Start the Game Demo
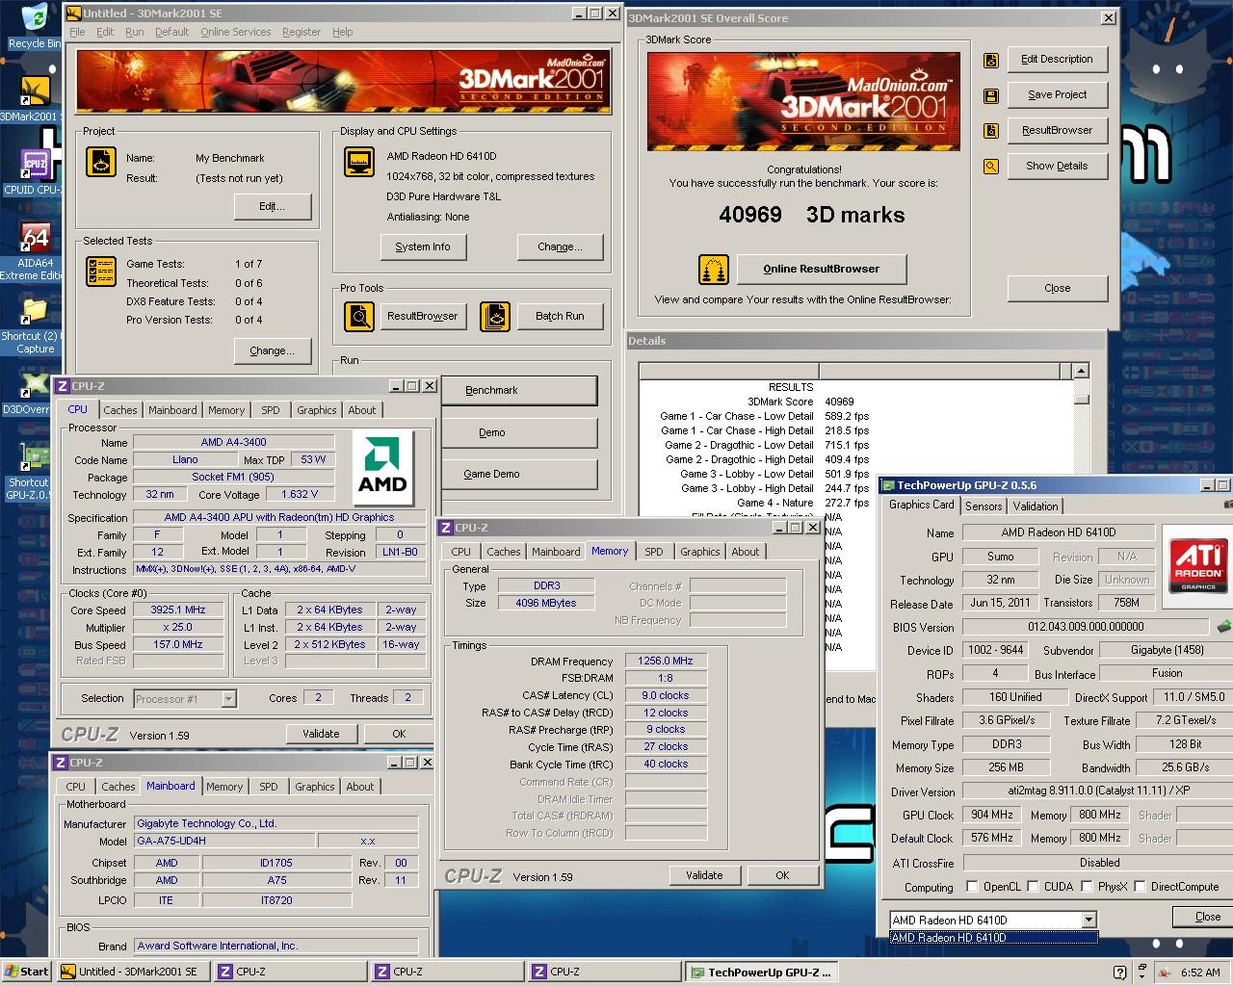This screenshot has width=1233, height=986. coord(519,474)
